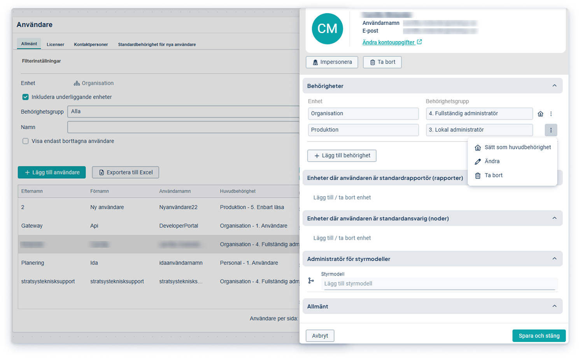The width and height of the screenshot is (580, 358).
Task: Collapse the standardansvarig (noder) section
Action: tap(554, 218)
